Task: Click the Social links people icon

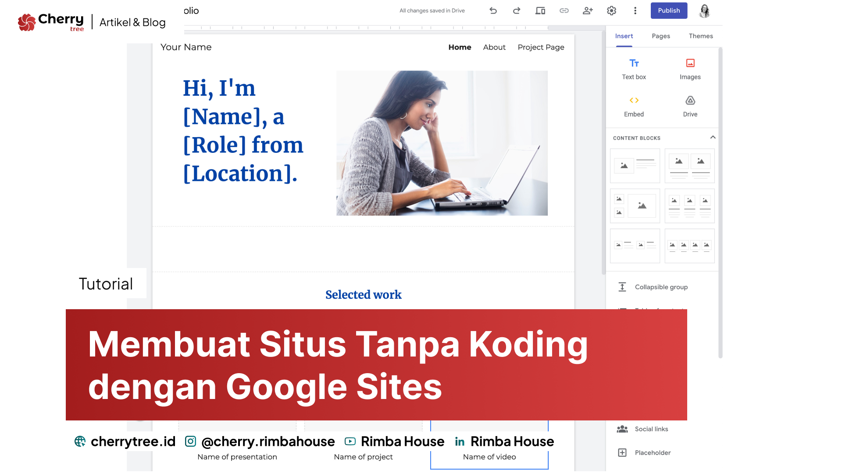Action: (622, 429)
